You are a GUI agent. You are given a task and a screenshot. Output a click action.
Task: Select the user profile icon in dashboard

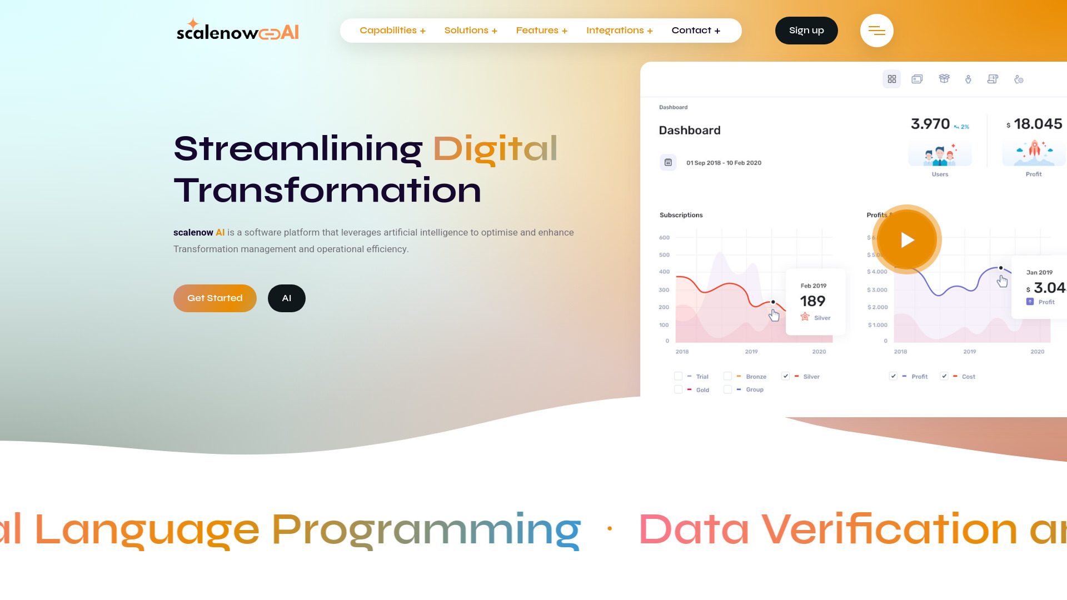pos(968,78)
